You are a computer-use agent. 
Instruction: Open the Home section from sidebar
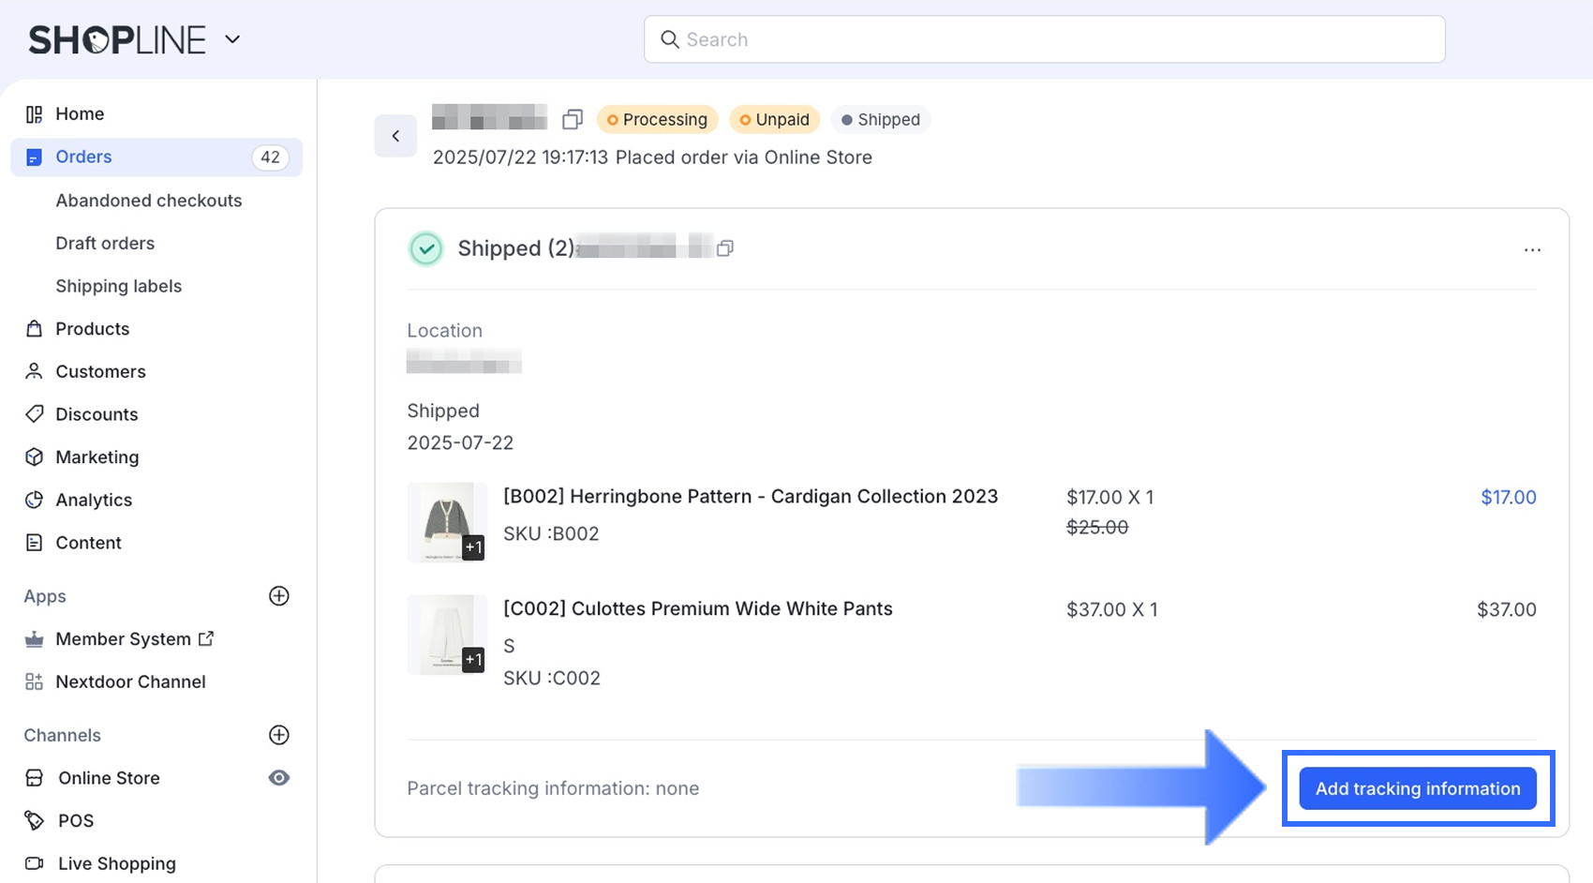tap(79, 114)
